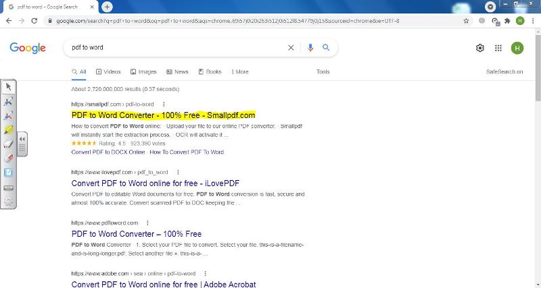Go back using browser back arrow
This screenshot has height=288, width=541.
[x=9, y=21]
